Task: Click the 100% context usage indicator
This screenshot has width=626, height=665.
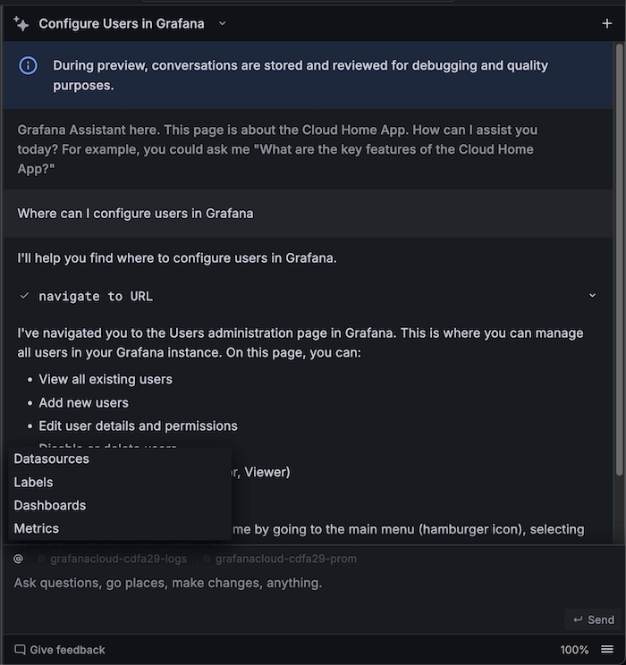Action: [574, 650]
